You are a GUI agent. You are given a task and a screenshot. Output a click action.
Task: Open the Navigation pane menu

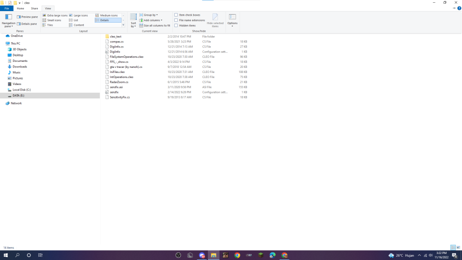tap(8, 21)
